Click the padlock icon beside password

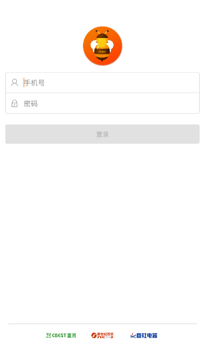point(14,103)
